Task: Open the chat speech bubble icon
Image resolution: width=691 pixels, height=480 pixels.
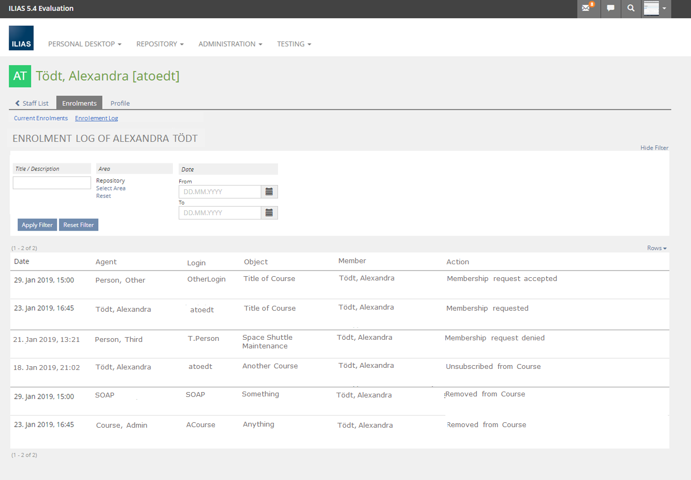Action: pyautogui.click(x=611, y=9)
